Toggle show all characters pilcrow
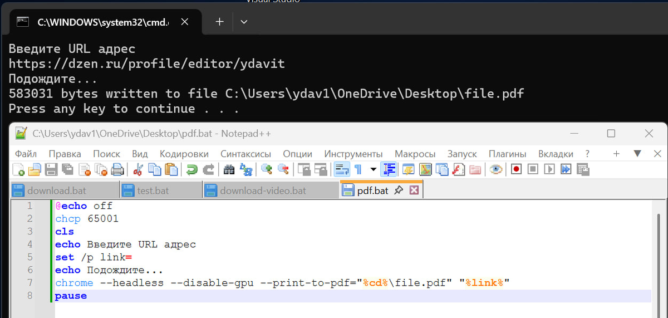Viewport: 668px width, 318px height. [x=358, y=169]
